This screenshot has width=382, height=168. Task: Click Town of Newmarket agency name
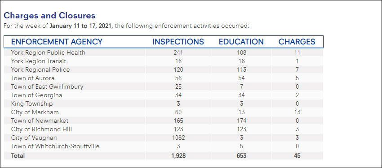40,121
